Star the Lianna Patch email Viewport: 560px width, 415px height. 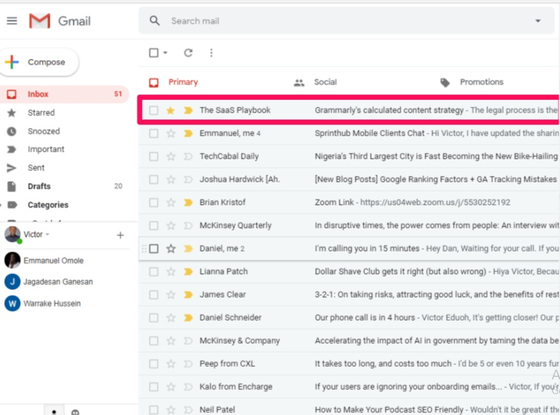pos(171,272)
